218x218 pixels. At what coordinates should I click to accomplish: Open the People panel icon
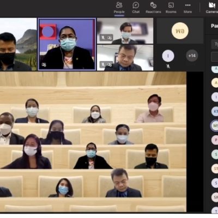(119, 8)
